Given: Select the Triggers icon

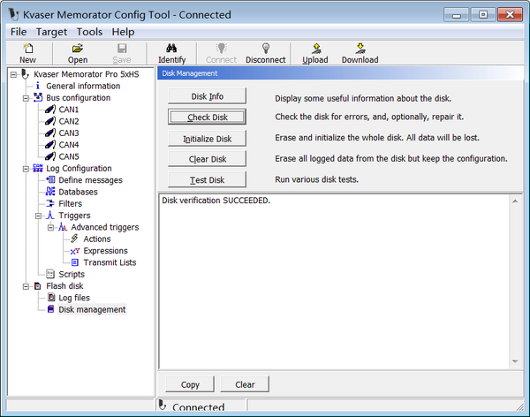Looking at the screenshot, I should pyautogui.click(x=50, y=215).
